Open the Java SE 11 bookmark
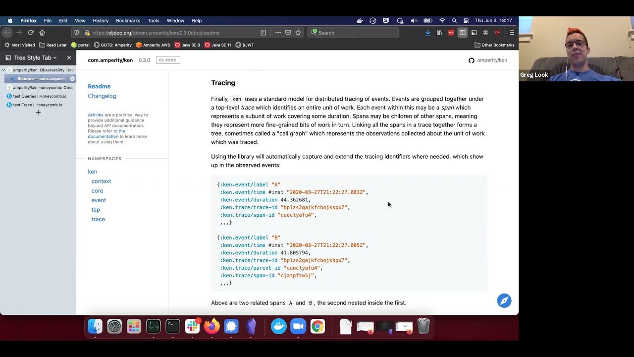634x357 pixels. point(218,45)
